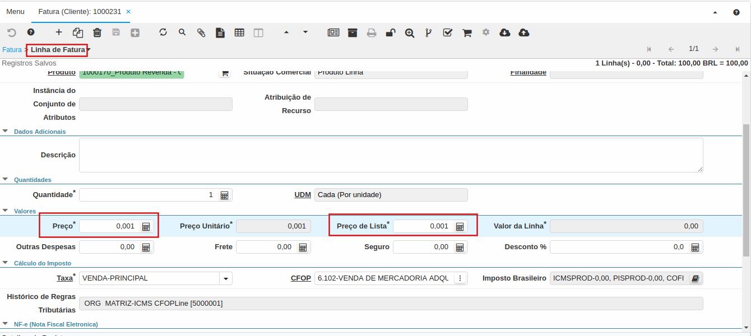Toggle grid view using the table icon
This screenshot has width=751, height=336.
(x=239, y=32)
